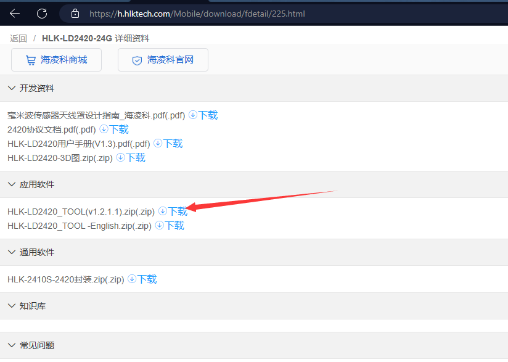Click file name HLK-LD2420用户手册(V1.3).pdf
The image size is (508, 362).
(79, 144)
